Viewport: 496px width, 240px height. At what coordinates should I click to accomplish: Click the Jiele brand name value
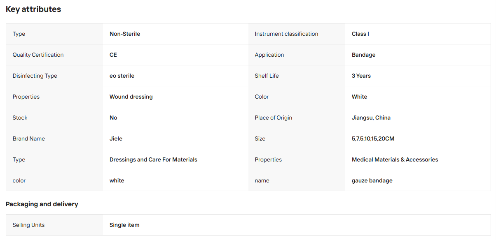pyautogui.click(x=116, y=138)
